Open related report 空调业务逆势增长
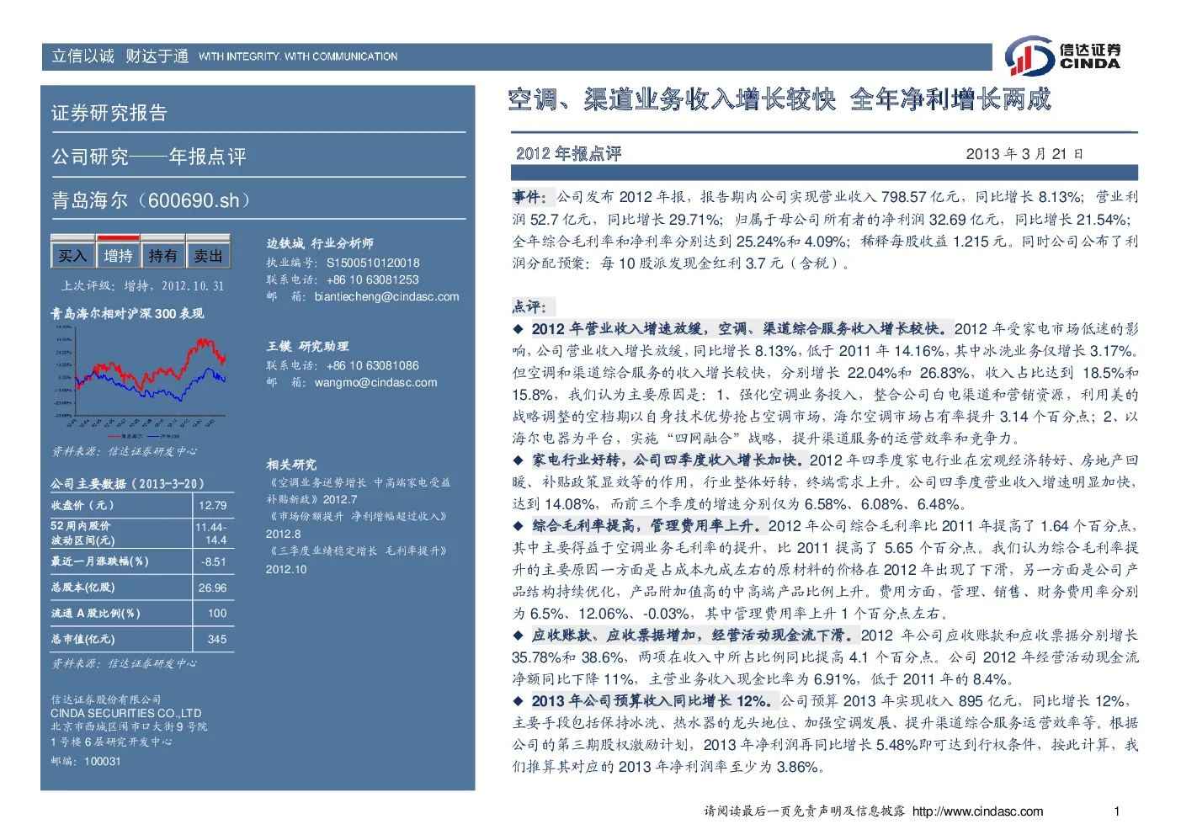 coord(358,491)
